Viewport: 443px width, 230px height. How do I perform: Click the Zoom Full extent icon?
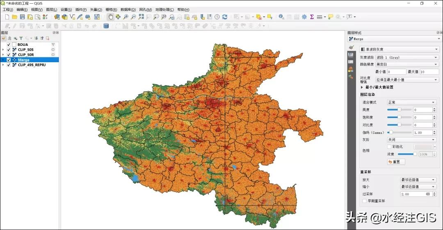(x=141, y=17)
